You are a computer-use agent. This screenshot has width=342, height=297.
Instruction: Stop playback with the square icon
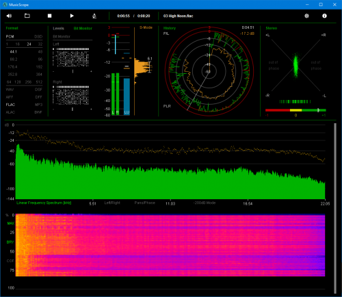(49, 16)
